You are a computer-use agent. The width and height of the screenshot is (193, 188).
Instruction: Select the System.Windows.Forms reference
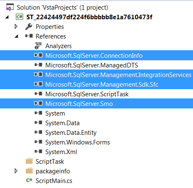click(x=78, y=142)
